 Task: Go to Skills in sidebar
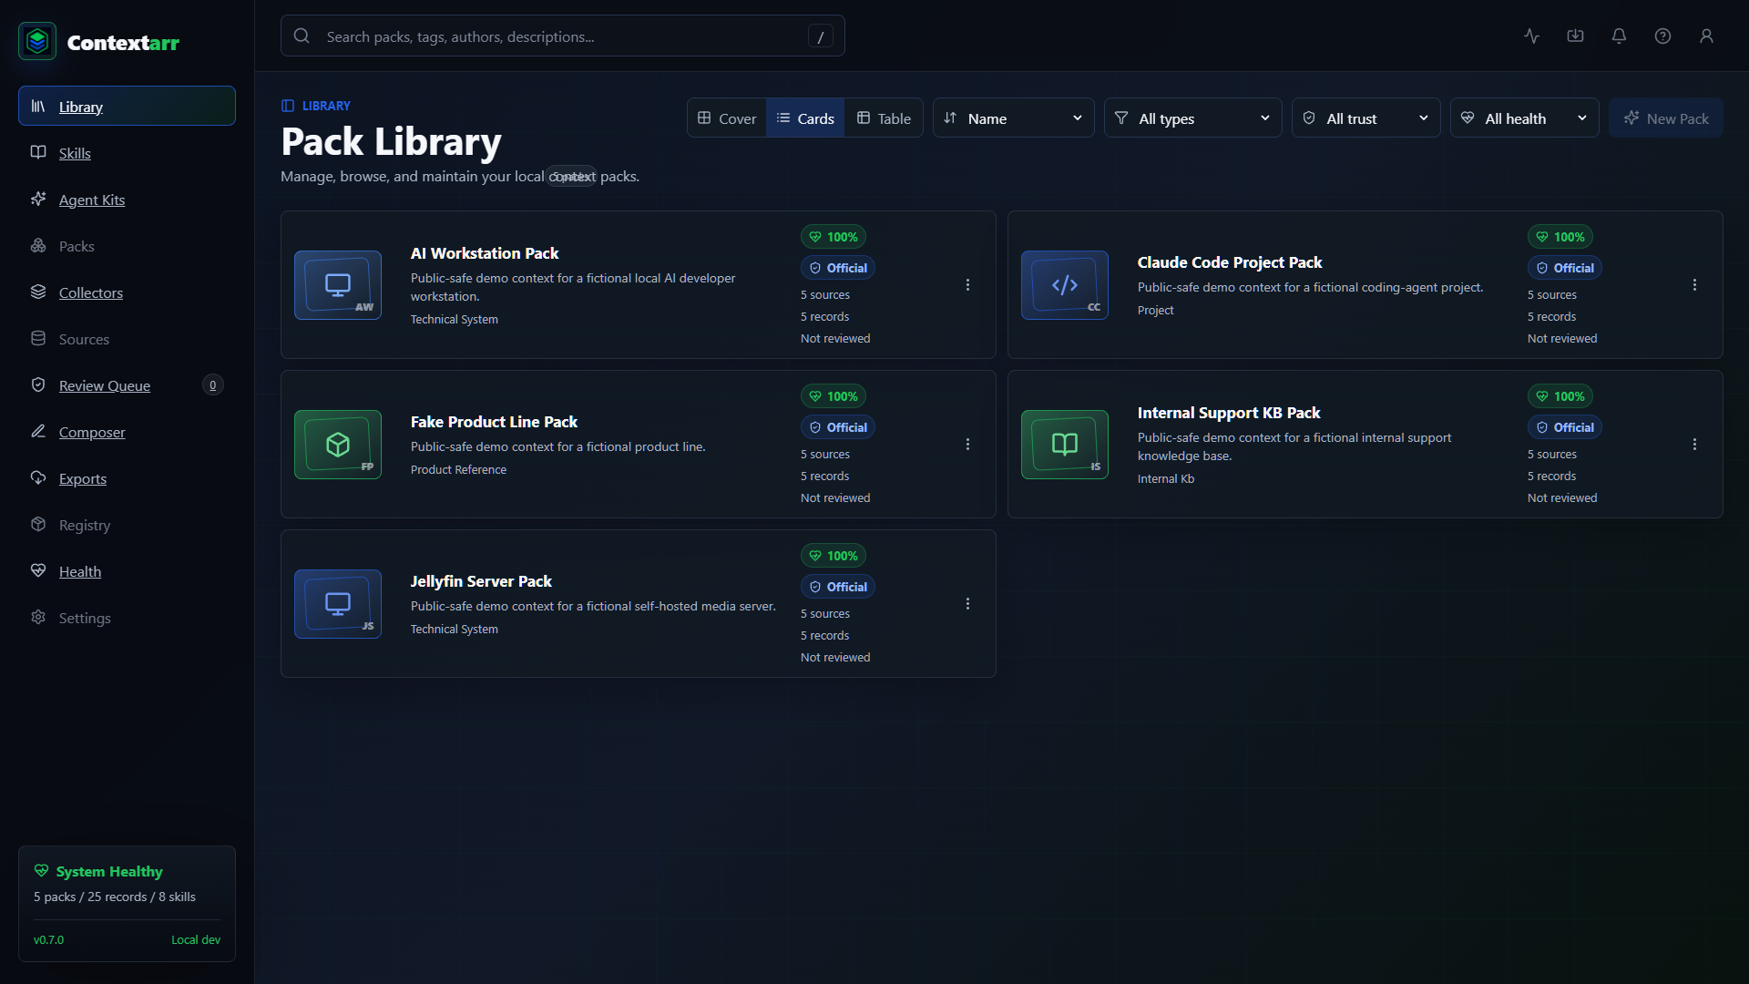(127, 153)
